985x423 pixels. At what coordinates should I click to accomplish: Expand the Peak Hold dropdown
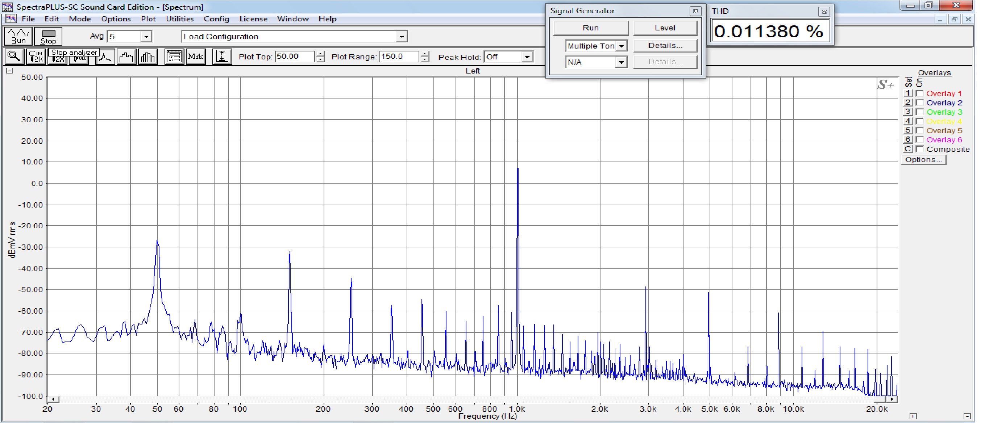pos(527,57)
